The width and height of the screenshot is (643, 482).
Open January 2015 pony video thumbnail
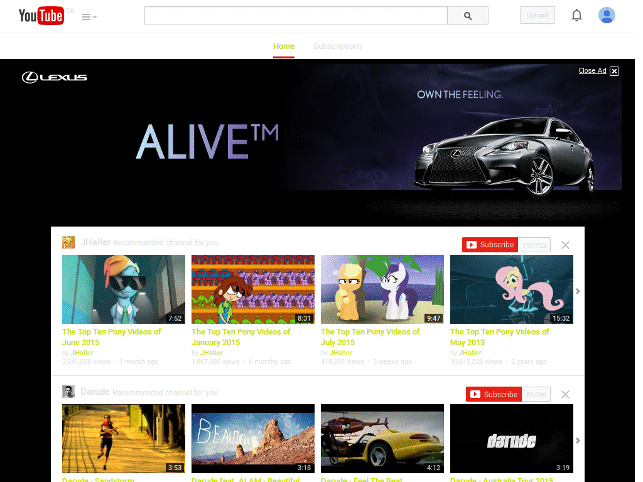(253, 289)
